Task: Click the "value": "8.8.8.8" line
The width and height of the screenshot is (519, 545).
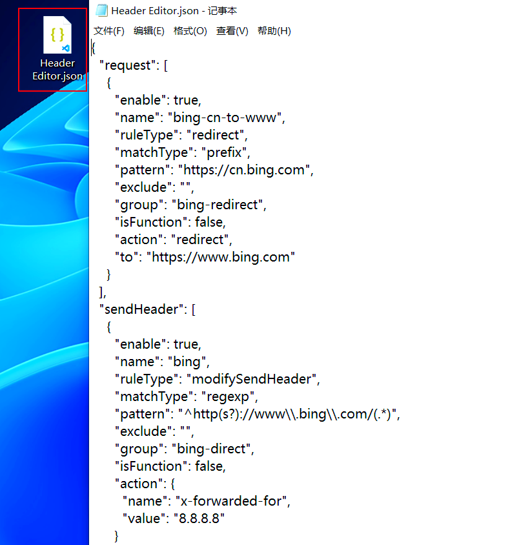Action: pos(174,519)
